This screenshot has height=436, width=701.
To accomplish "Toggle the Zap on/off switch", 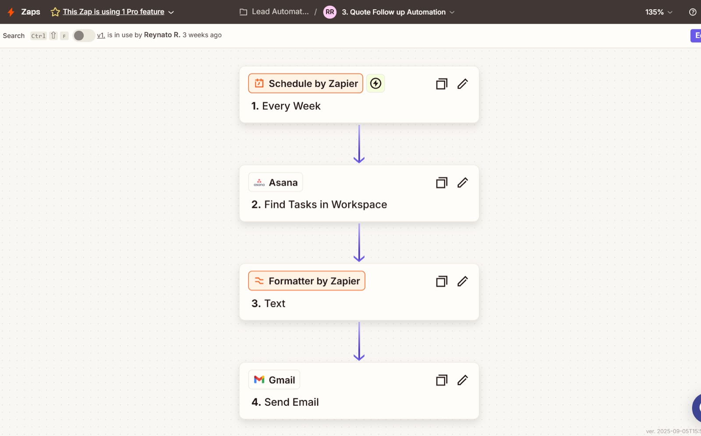I will click(x=83, y=35).
